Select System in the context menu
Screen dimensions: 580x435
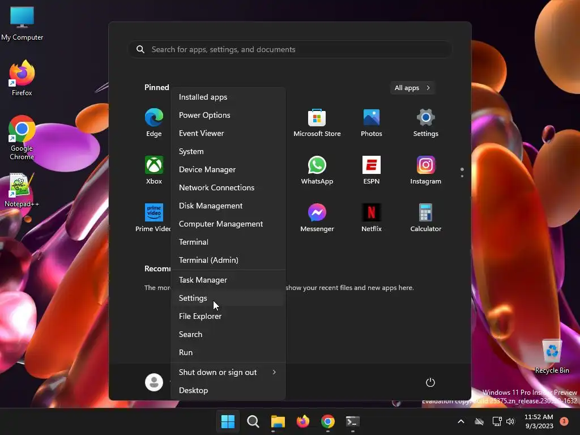(228, 151)
